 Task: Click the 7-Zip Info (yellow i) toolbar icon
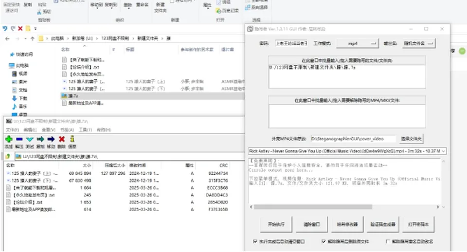pos(72,139)
